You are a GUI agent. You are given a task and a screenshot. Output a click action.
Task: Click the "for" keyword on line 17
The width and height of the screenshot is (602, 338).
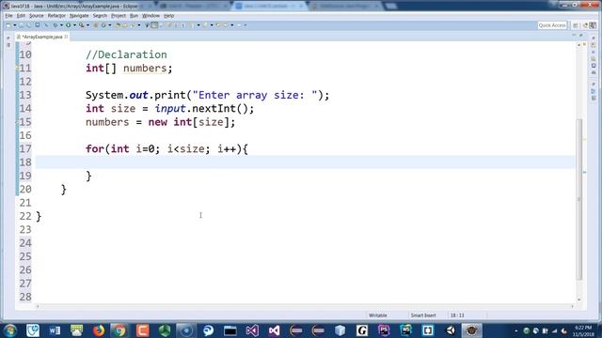[x=95, y=148]
